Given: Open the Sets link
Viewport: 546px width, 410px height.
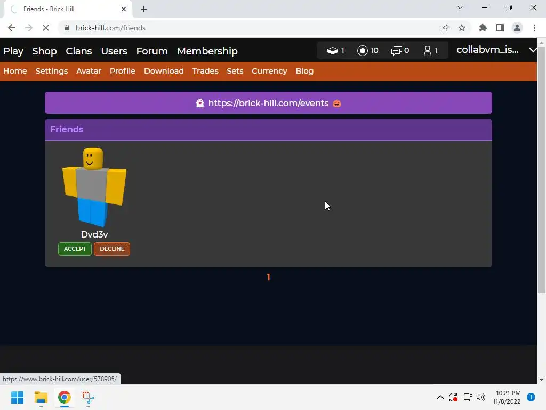Looking at the screenshot, I should click(x=235, y=71).
